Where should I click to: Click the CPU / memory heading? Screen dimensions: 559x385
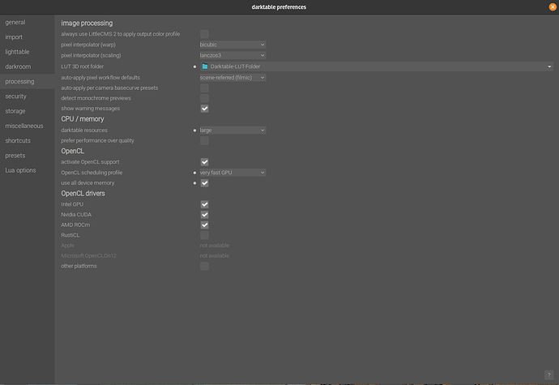(83, 119)
